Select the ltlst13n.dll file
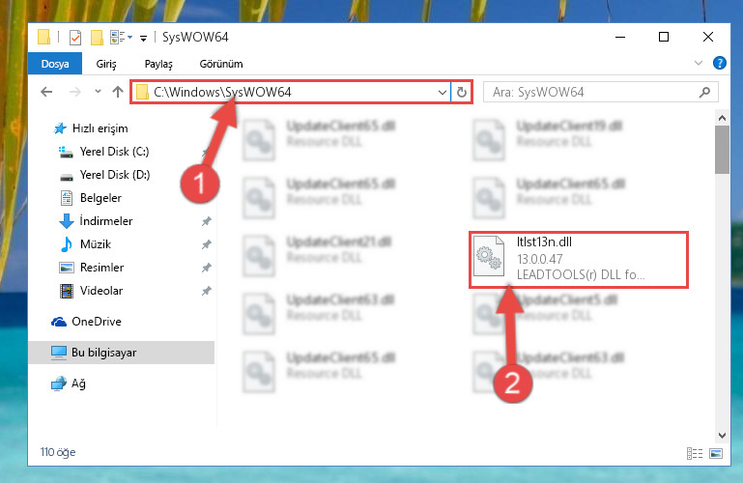This screenshot has width=743, height=483. (x=578, y=260)
